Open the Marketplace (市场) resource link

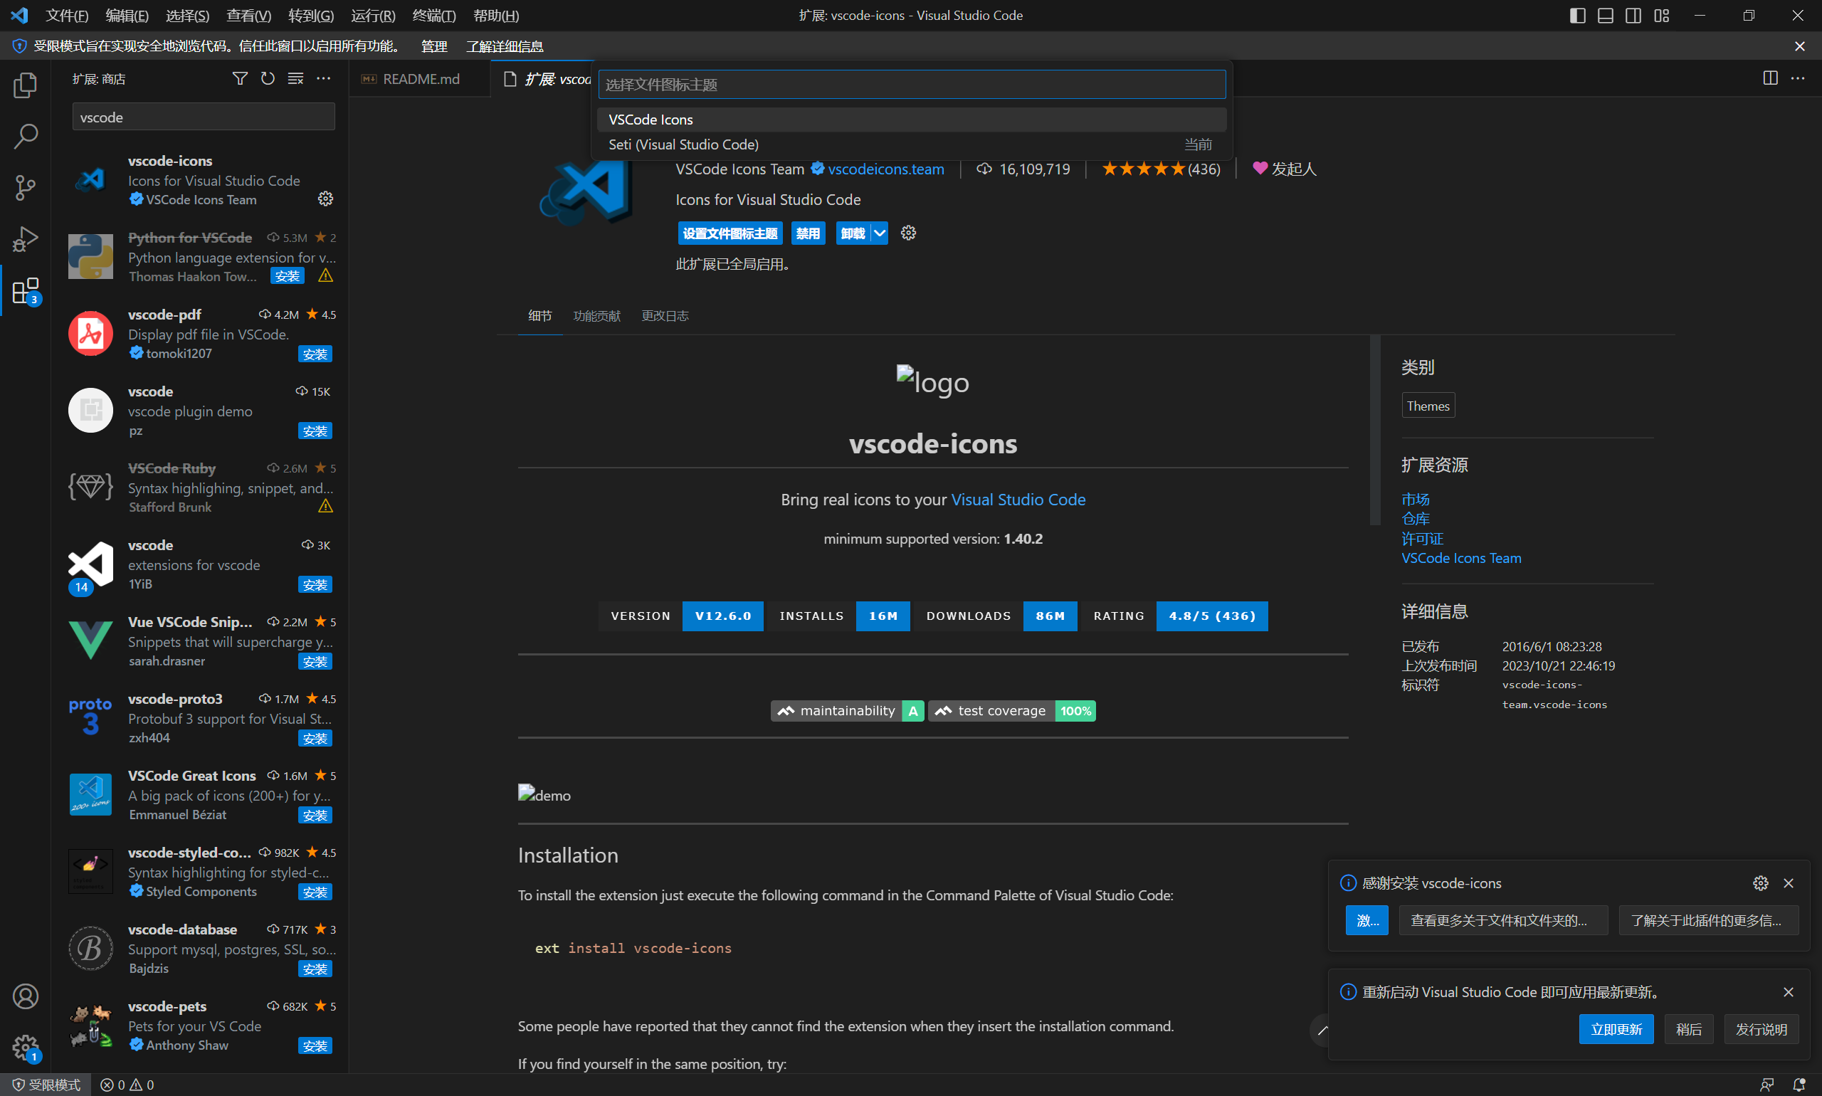pos(1415,500)
